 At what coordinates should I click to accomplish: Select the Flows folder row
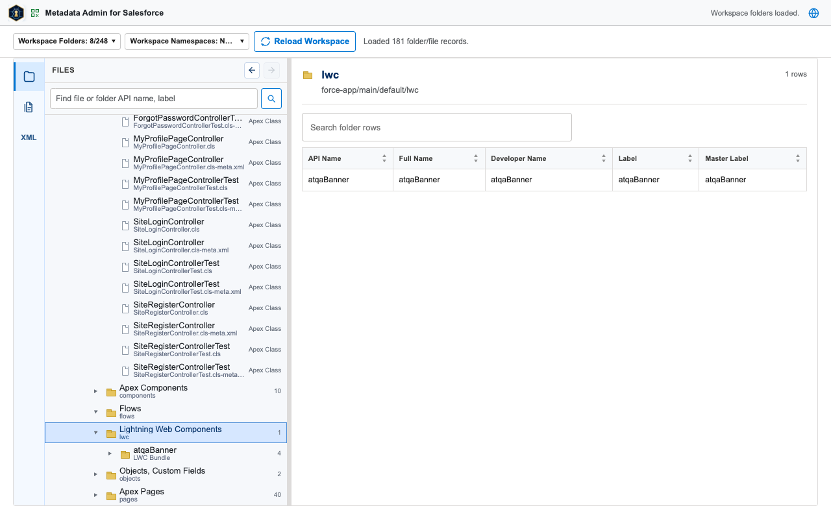166,412
